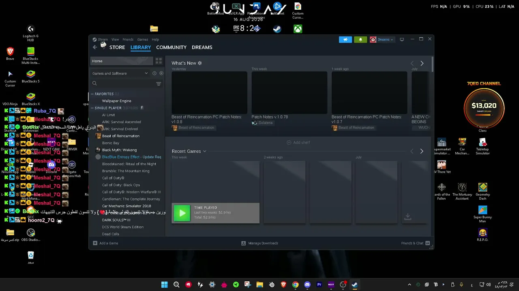Viewport: 519px width, 291px height.
Task: Show next What's New items
Action: pyautogui.click(x=422, y=63)
